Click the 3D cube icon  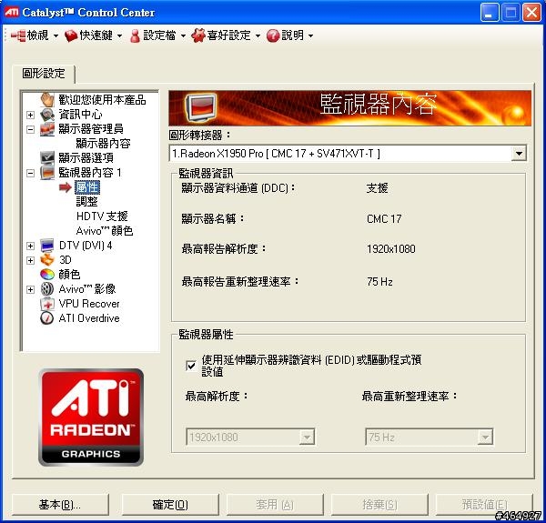point(47,260)
